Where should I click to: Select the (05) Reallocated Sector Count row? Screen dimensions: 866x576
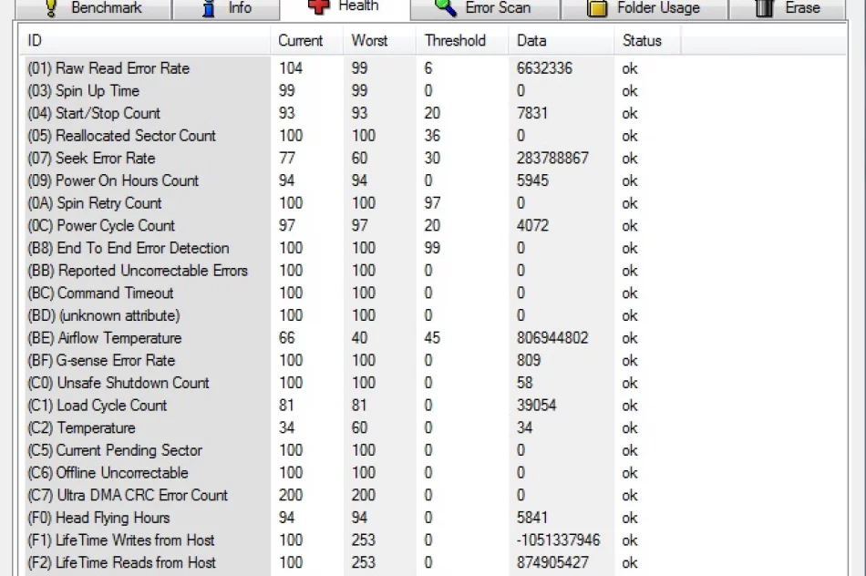pos(137,136)
